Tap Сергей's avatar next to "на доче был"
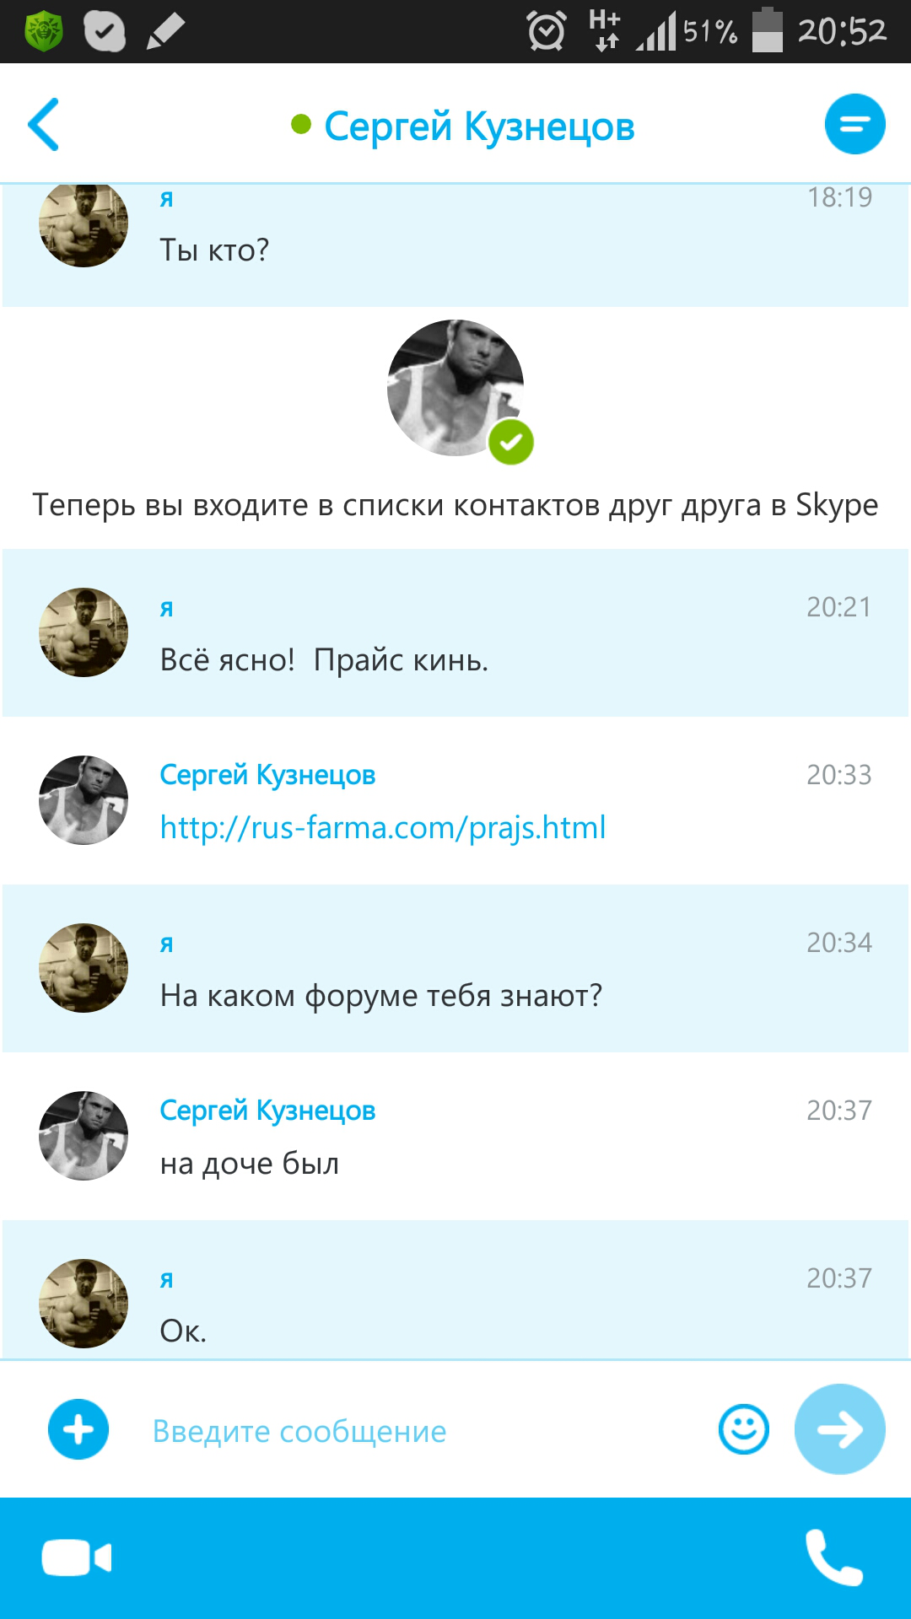The width and height of the screenshot is (911, 1619). pos(84,1136)
